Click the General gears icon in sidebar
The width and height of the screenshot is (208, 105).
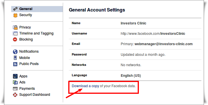15,9
